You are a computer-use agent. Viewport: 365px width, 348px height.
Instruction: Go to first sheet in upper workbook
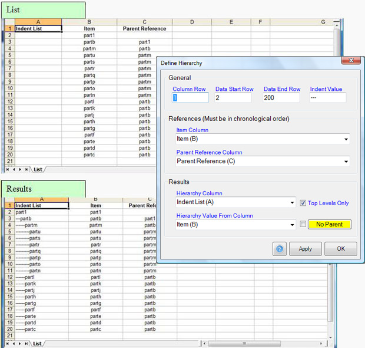click(x=7, y=169)
